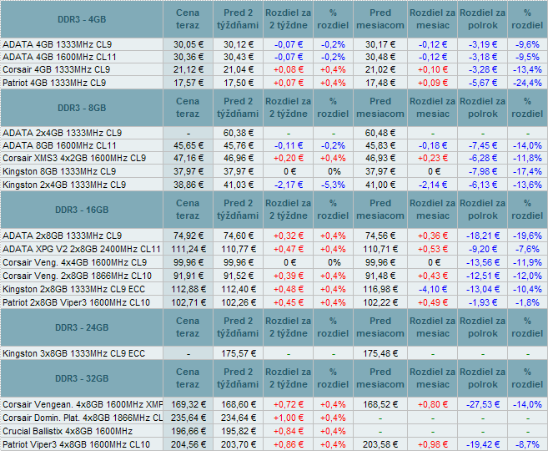
Task: Click the 'DDR3 - 24GB' section header
Action: (x=82, y=327)
